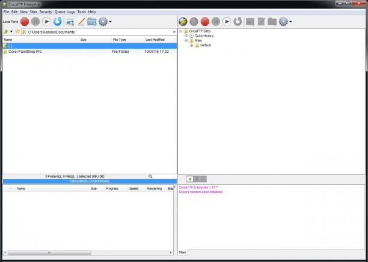Image resolution: width=368 pixels, height=262 pixels.
Task: Switch to the Main log tab
Action: (182, 252)
